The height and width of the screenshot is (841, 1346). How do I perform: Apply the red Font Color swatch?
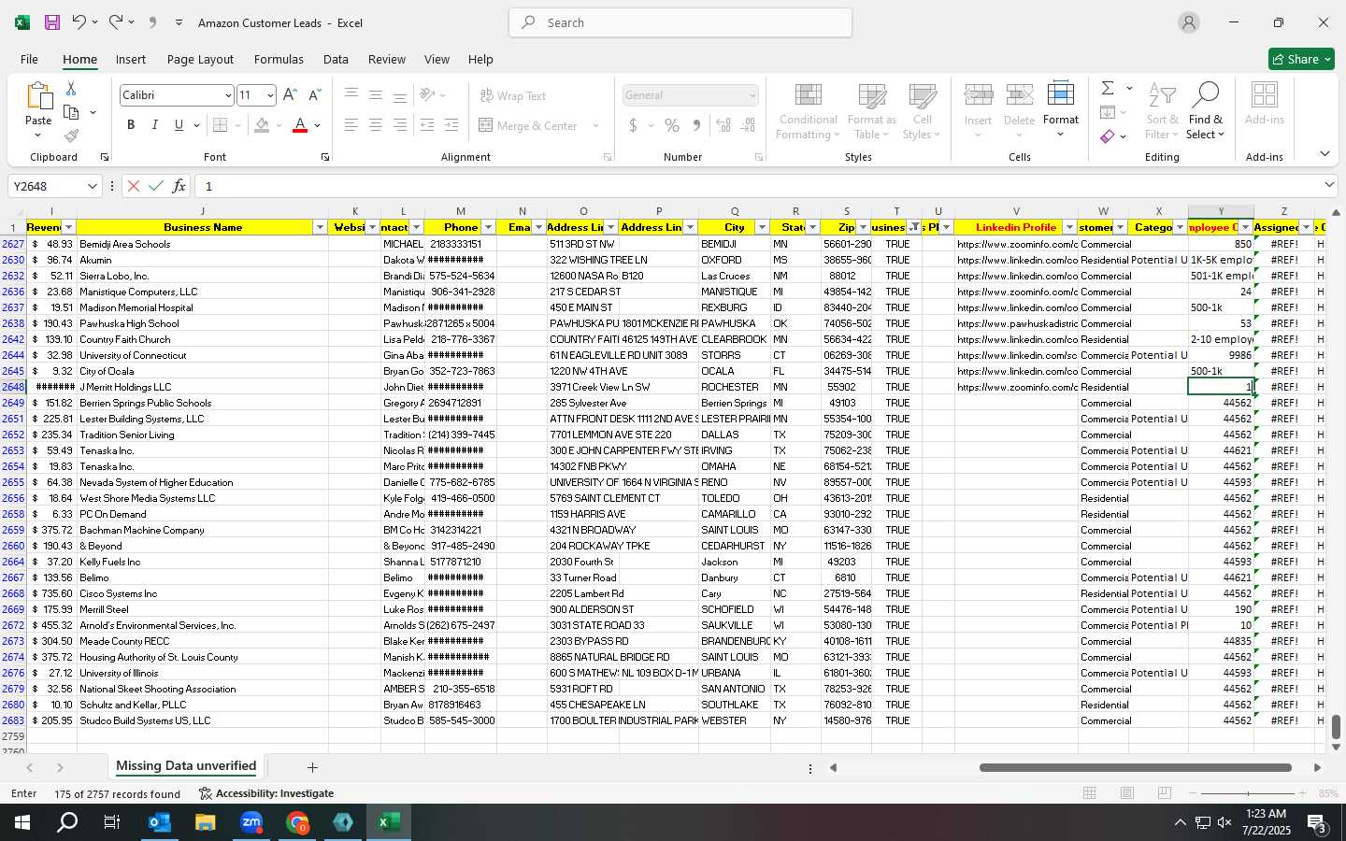[x=300, y=125]
